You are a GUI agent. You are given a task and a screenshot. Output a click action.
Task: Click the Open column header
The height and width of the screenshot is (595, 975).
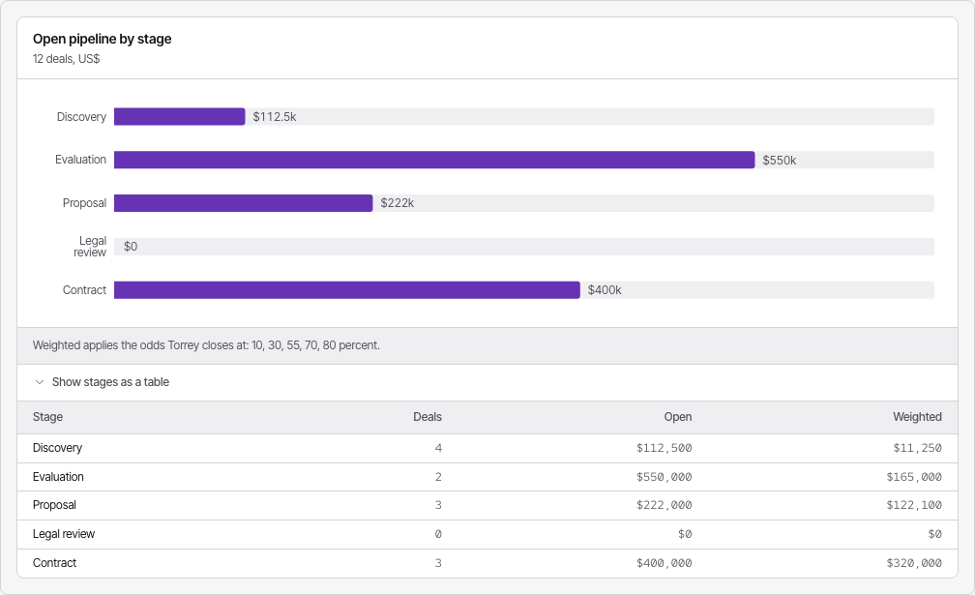click(x=678, y=417)
